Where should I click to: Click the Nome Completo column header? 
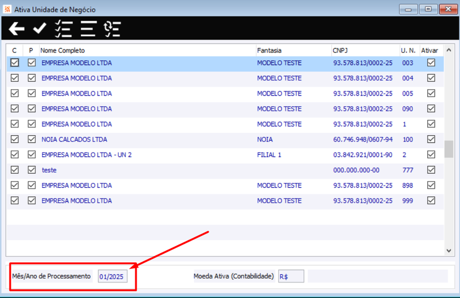coord(148,51)
